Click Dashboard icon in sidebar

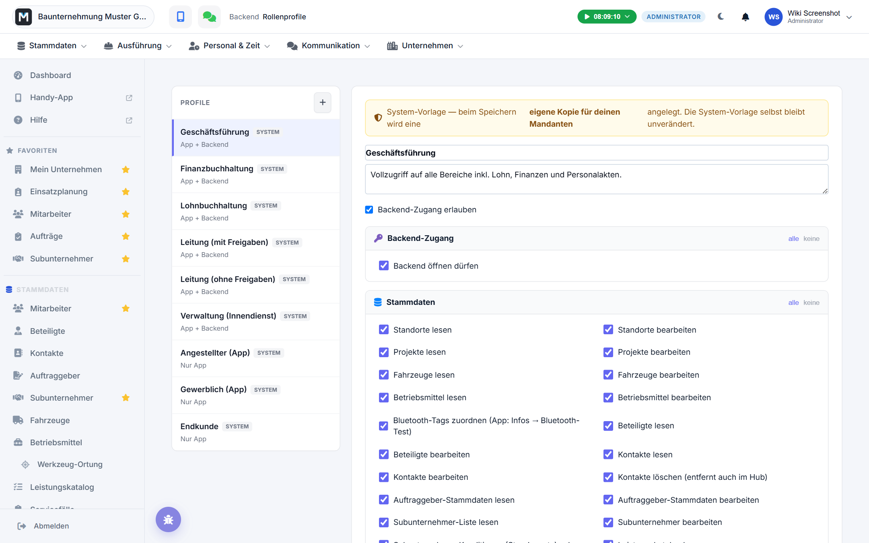[x=18, y=75]
